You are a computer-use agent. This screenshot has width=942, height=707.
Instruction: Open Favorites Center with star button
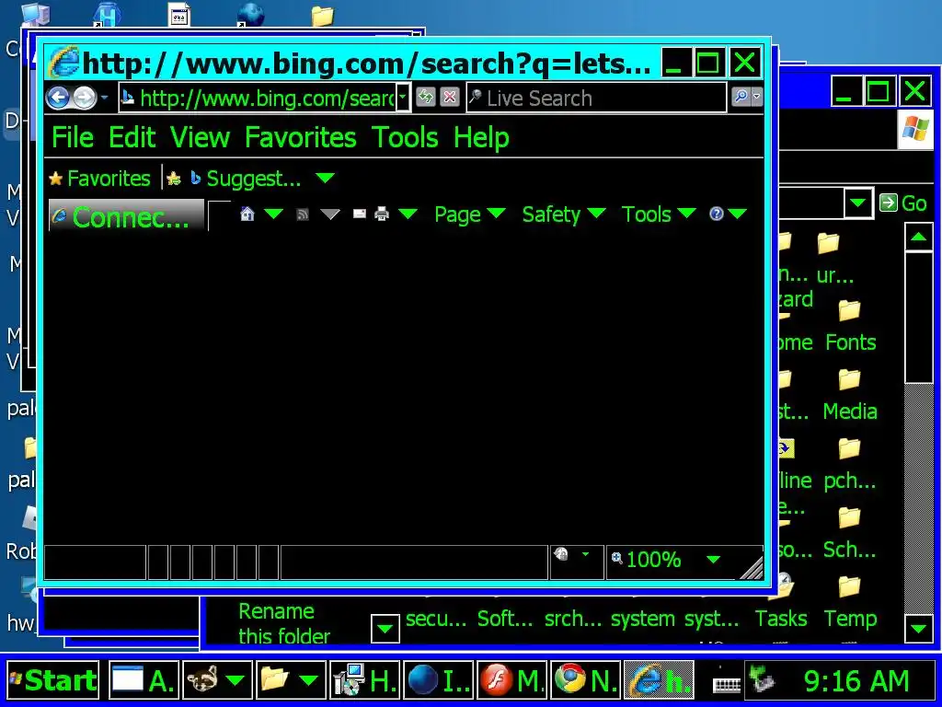tap(99, 179)
